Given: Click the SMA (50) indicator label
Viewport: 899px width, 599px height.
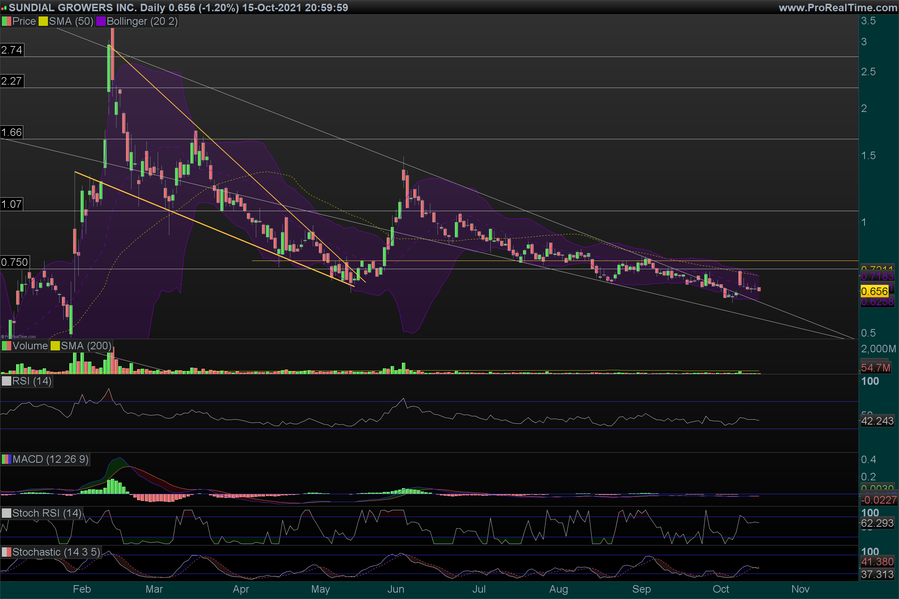Looking at the screenshot, I should coord(71,21).
